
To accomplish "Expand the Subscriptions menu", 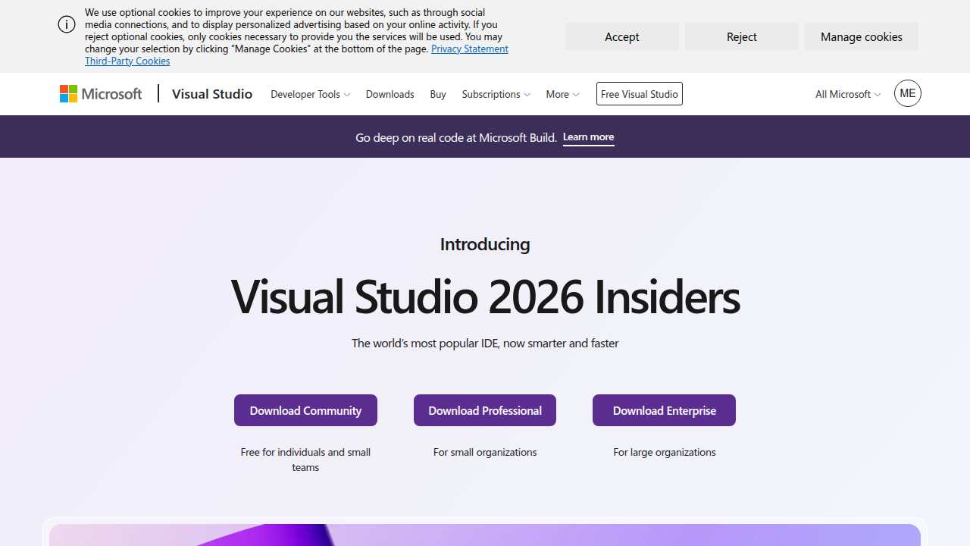I will point(496,94).
